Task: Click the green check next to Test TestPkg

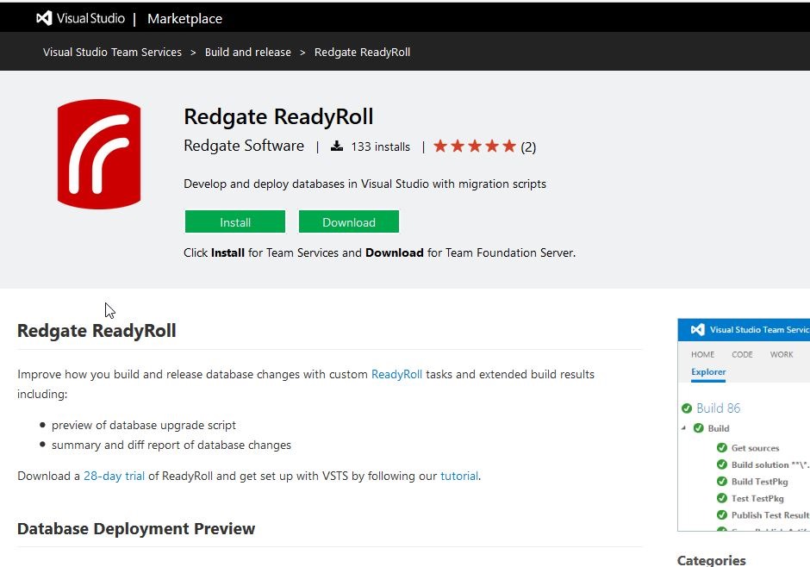Action: pyautogui.click(x=722, y=498)
